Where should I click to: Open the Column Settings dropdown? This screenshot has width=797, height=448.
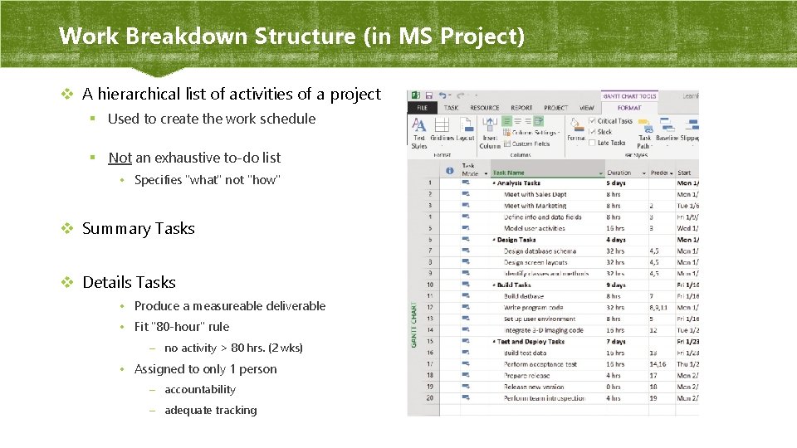tap(531, 133)
